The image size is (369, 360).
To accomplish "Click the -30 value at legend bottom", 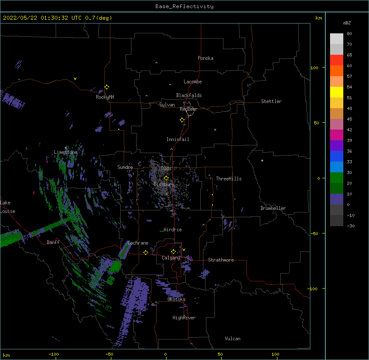I will [351, 226].
